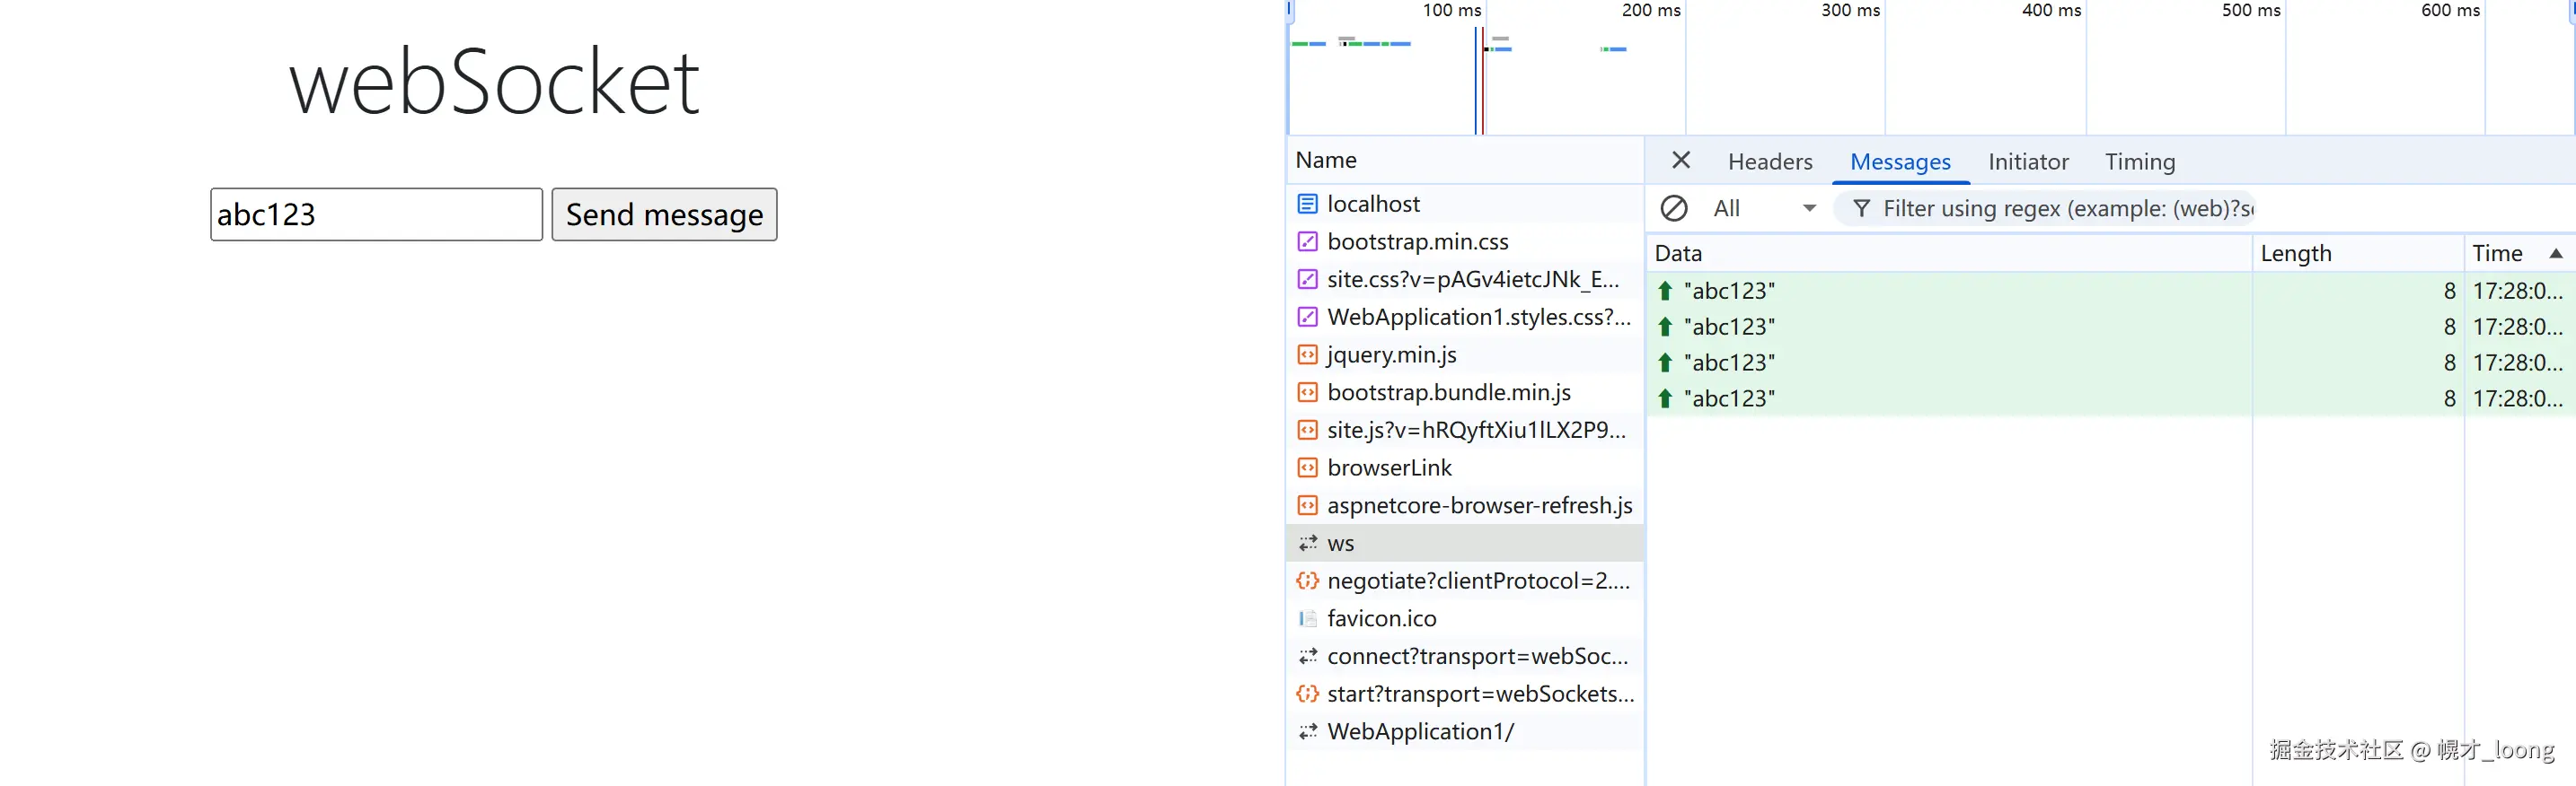This screenshot has width=2576, height=786.
Task: Click the filter funnel icon
Action: point(1861,208)
